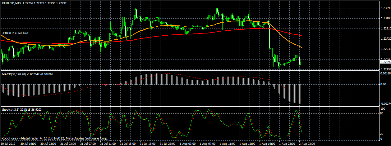The width and height of the screenshot is (391, 146).
Task: Click the 1 Aug 19:00 time axis label
Action: point(267,144)
